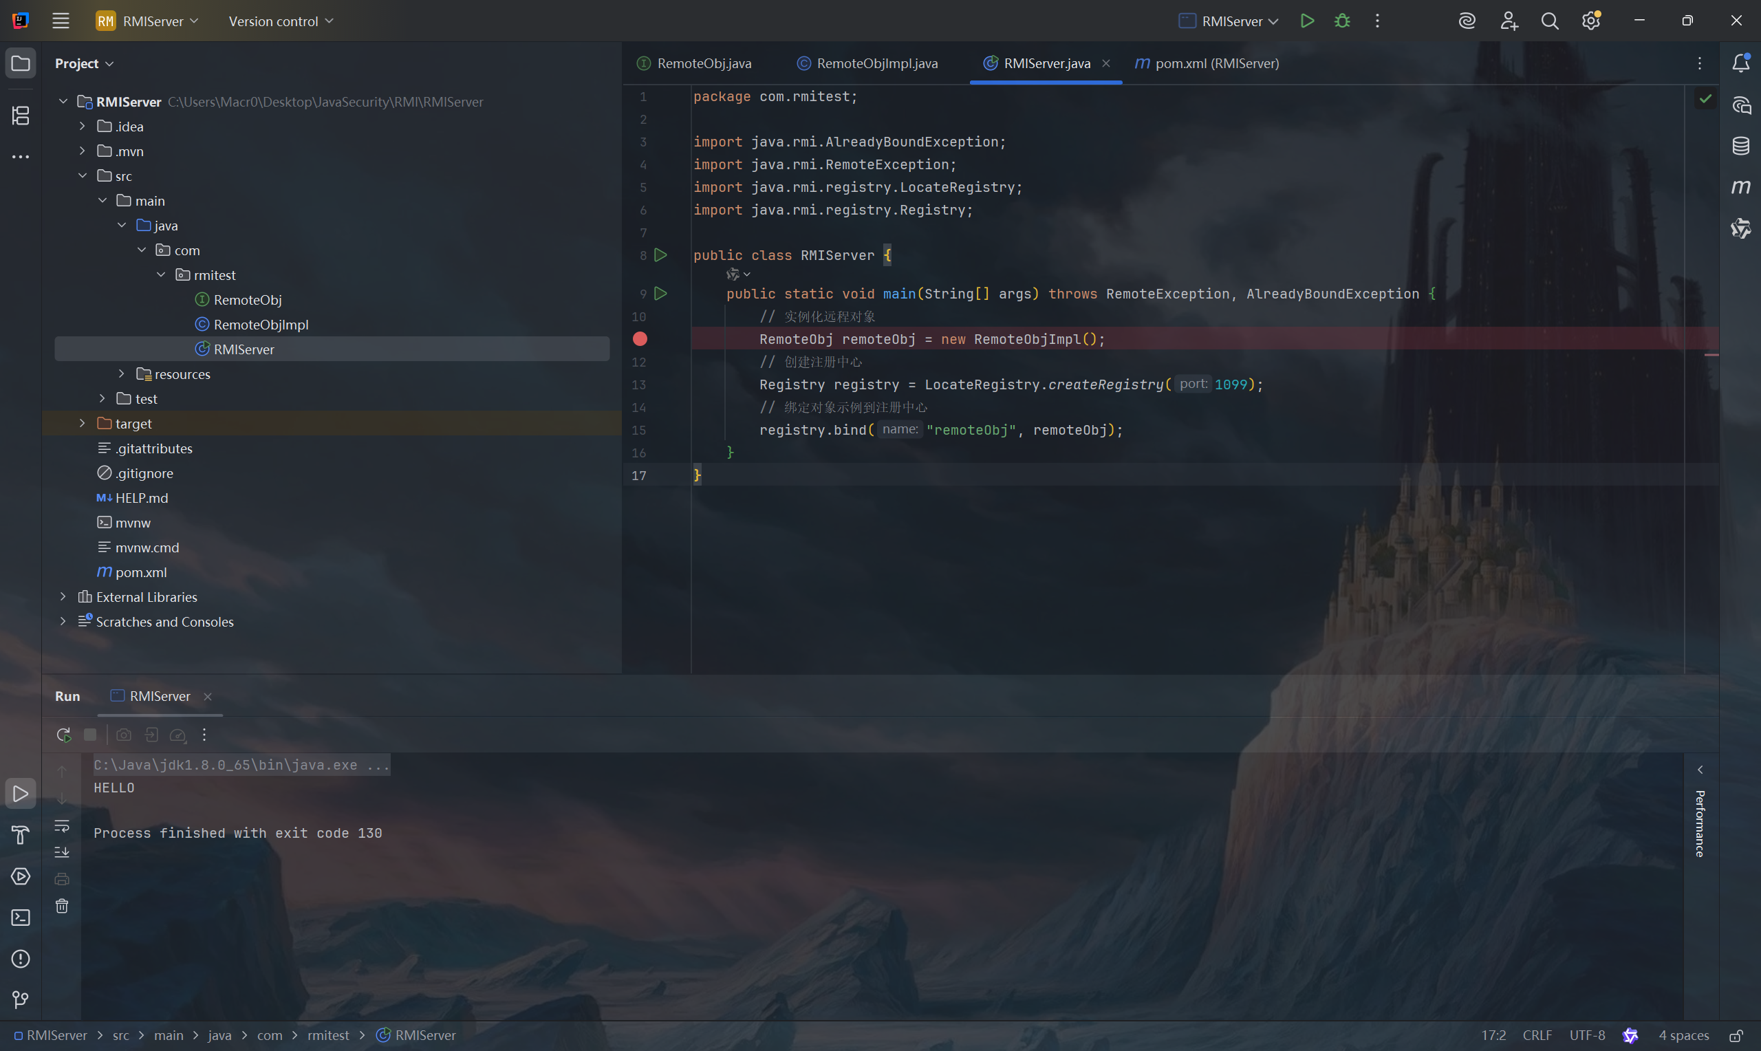This screenshot has height=1051, width=1761.
Task: Click the 17:2 cursor position in the status bar
Action: click(1493, 1035)
